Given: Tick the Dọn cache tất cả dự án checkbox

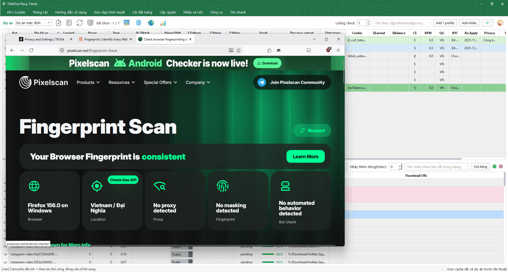Looking at the screenshot, I should 444,269.
